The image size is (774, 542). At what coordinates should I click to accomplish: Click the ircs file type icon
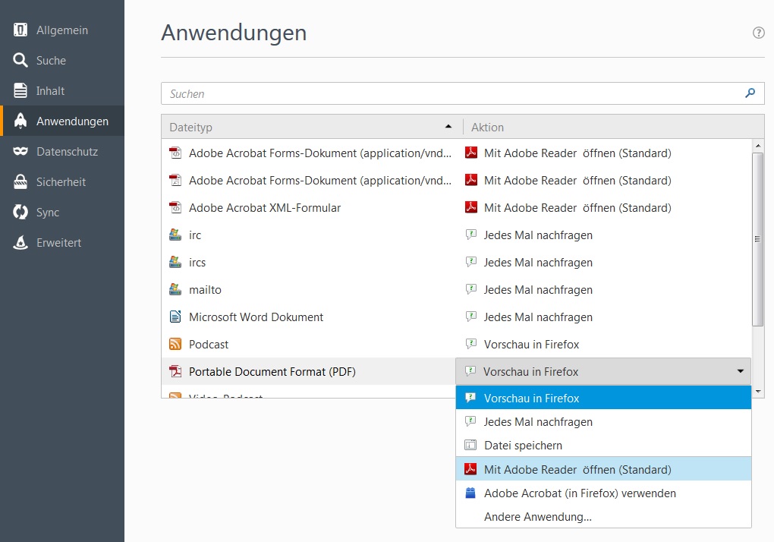pyautogui.click(x=175, y=262)
